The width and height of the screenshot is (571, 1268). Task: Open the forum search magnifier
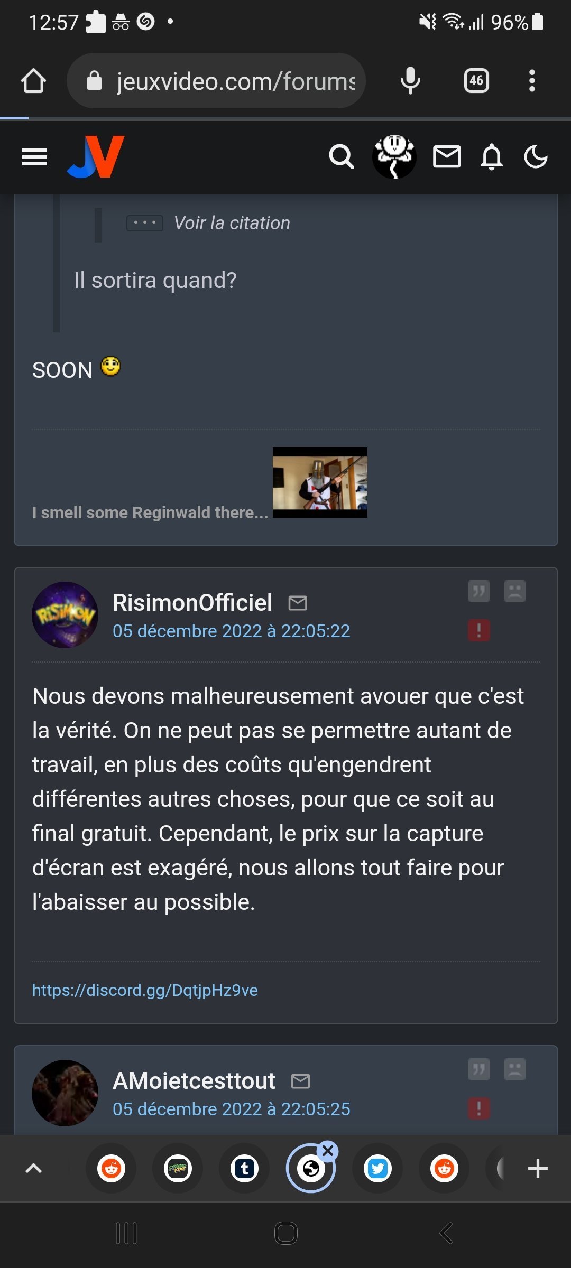pyautogui.click(x=341, y=157)
